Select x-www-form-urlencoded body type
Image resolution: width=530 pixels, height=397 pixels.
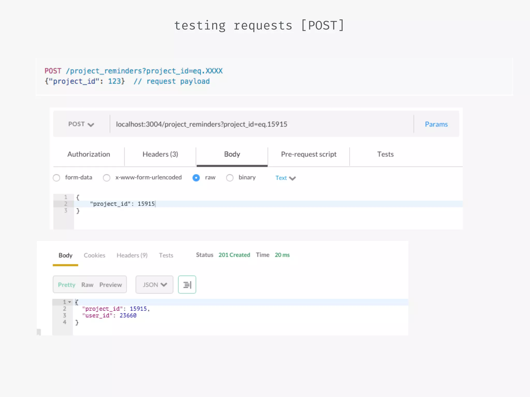[x=107, y=178]
